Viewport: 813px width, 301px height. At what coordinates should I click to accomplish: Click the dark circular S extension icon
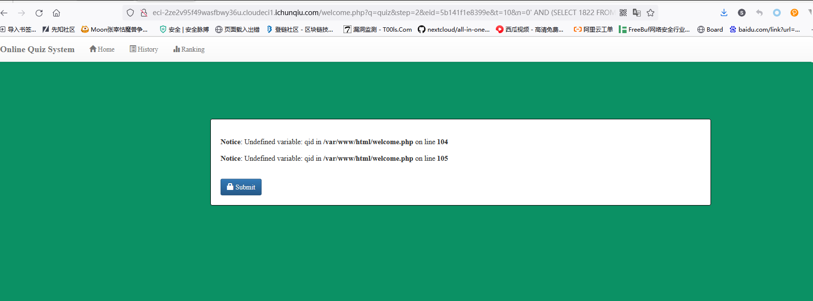pos(742,13)
